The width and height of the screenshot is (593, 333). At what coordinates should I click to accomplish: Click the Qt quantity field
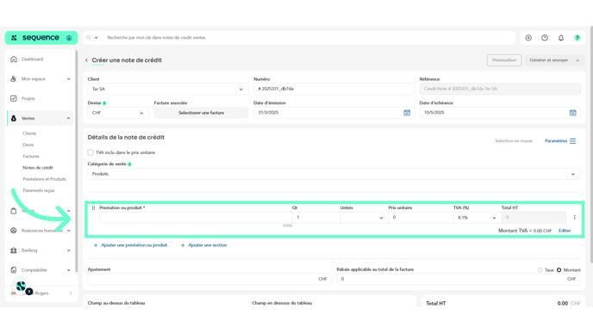316,218
